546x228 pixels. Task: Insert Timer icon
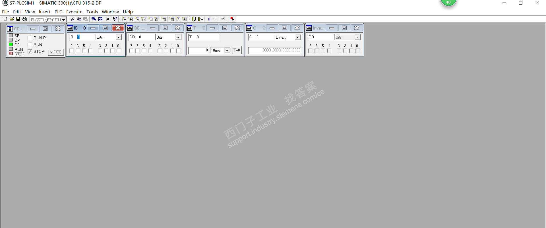pos(144,19)
